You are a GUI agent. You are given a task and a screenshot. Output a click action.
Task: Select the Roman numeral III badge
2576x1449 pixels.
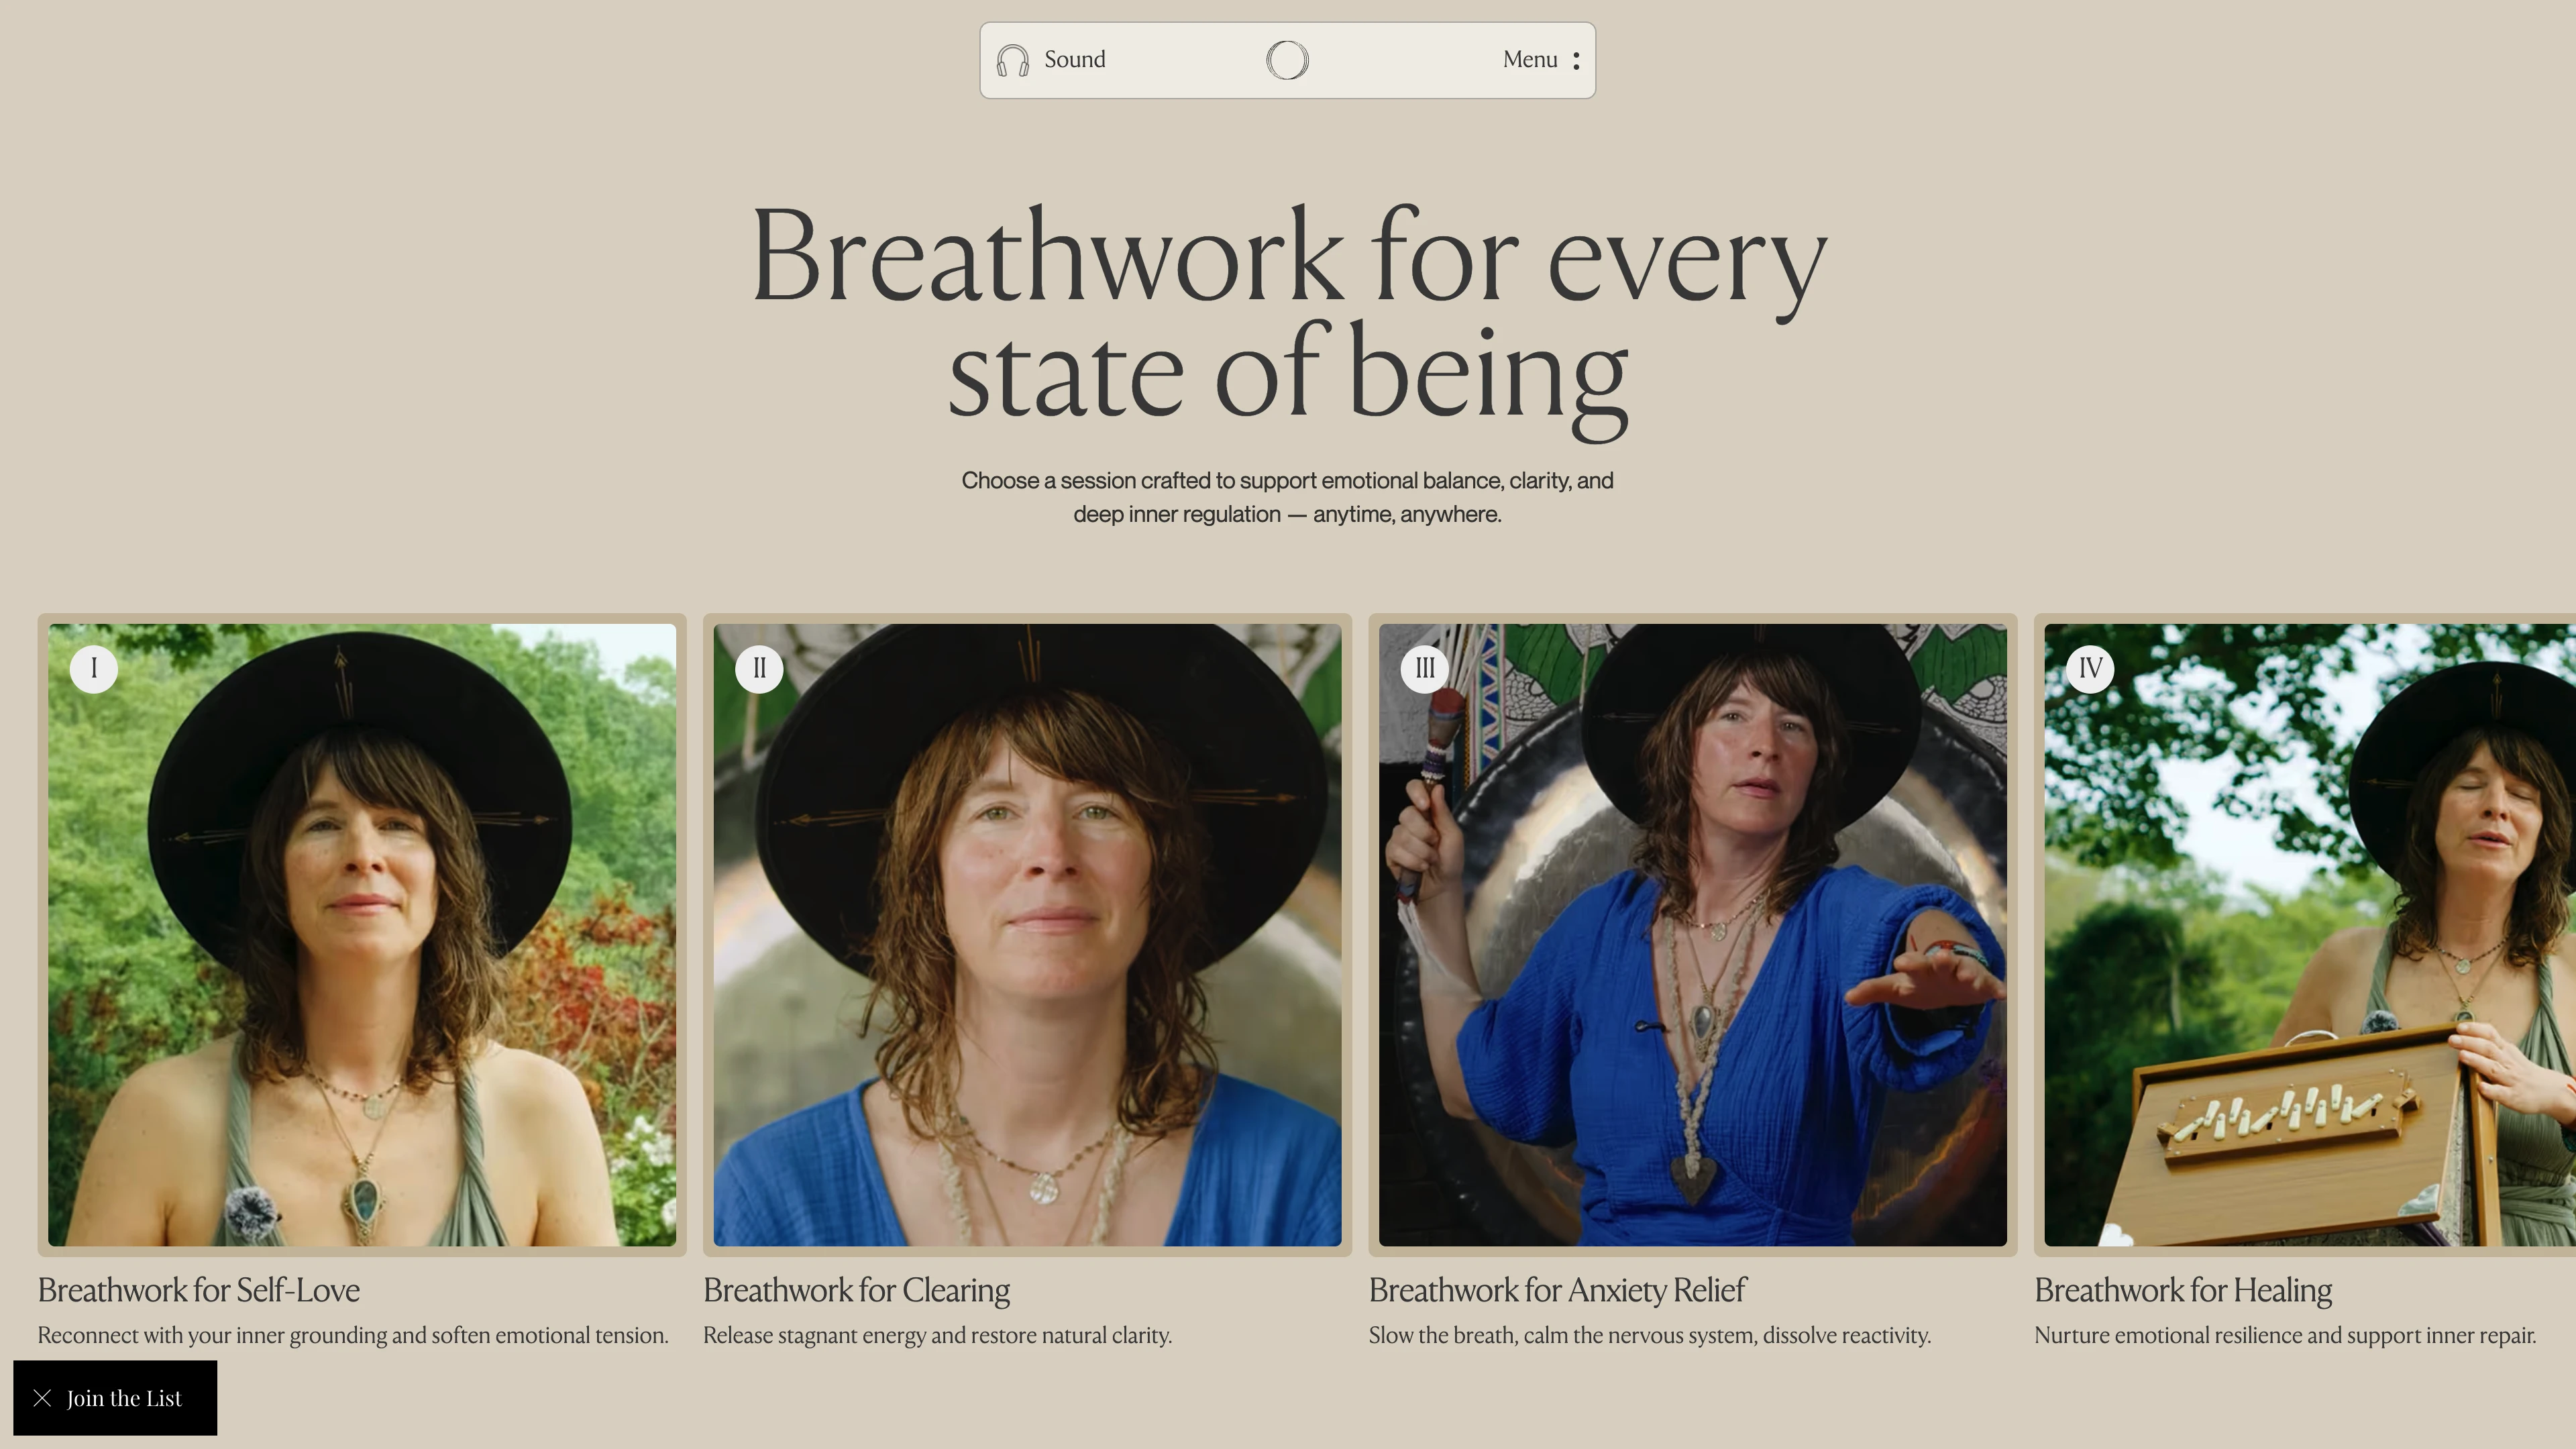pos(1425,668)
